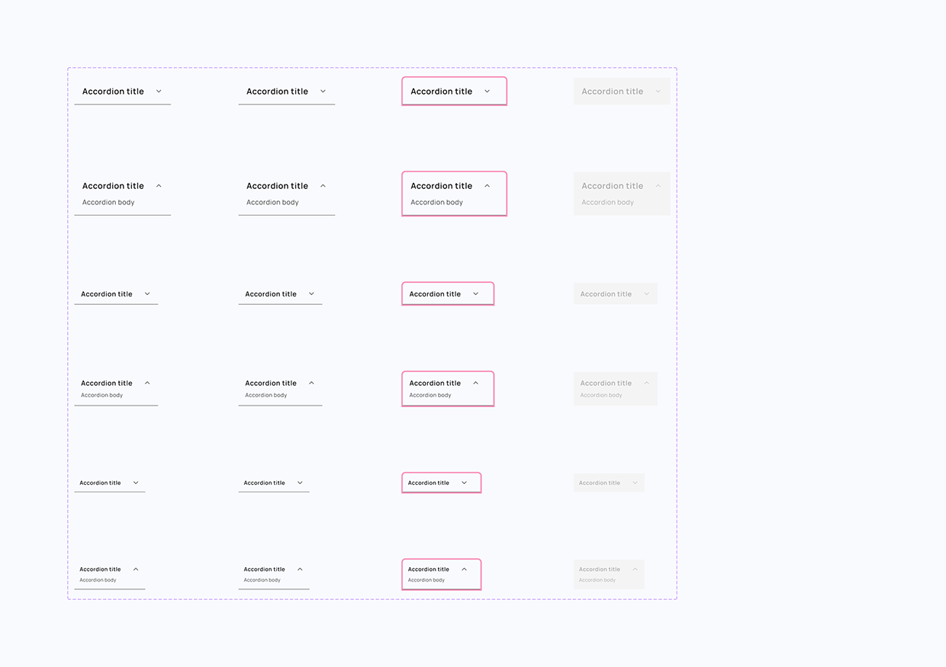
Task: Click the chevron on the disabled gray accordion
Action: (658, 91)
